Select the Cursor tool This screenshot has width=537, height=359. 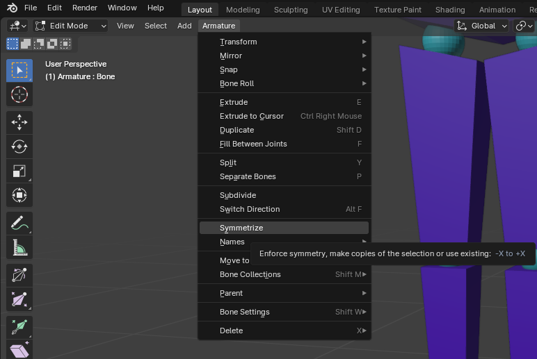[x=19, y=94]
